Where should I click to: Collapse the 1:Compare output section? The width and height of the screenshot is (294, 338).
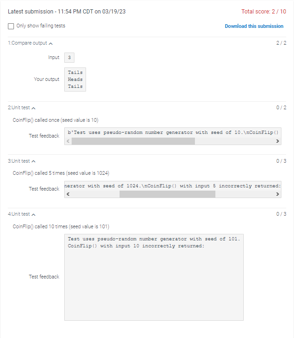click(x=30, y=43)
